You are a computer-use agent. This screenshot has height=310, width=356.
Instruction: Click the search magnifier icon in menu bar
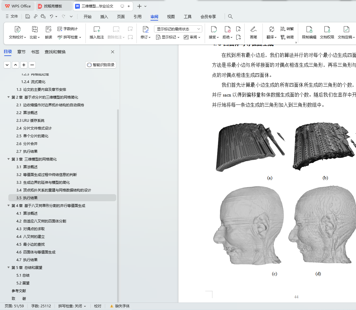point(230,16)
